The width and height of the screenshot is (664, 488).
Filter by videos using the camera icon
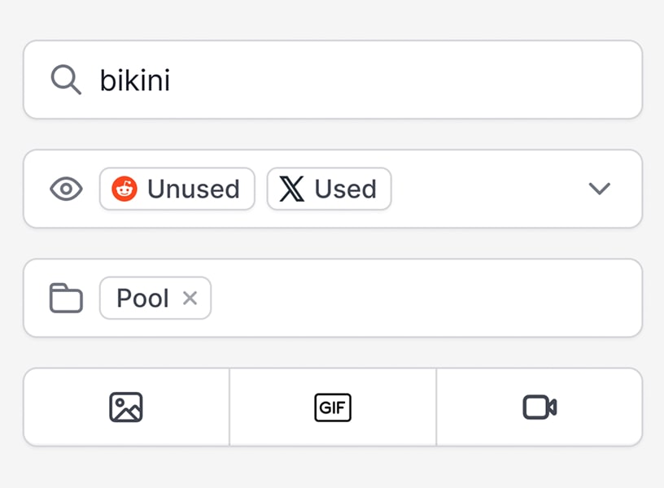(539, 407)
